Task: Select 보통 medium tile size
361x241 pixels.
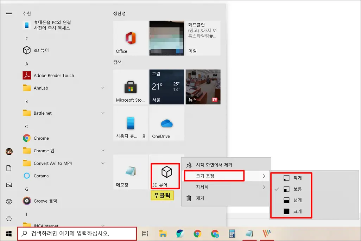Action: coord(297,189)
